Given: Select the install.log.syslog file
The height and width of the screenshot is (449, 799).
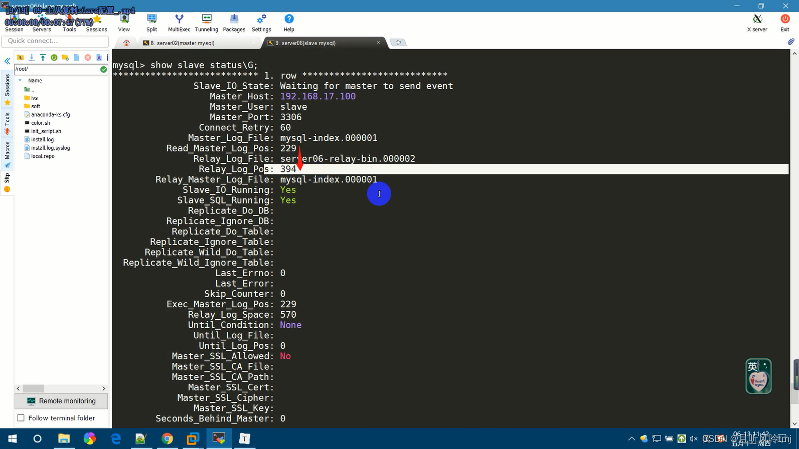Looking at the screenshot, I should tap(47, 148).
